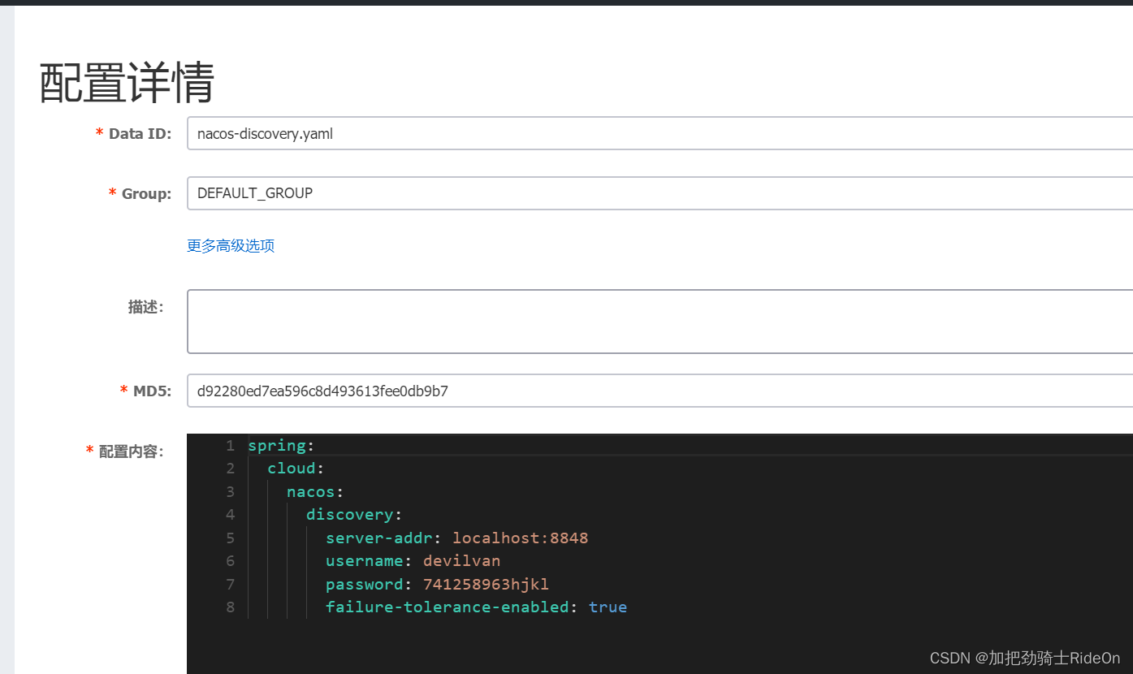Viewport: 1133px width, 674px height.
Task: Click the '741258963hjkl' password value
Action: [x=486, y=584]
